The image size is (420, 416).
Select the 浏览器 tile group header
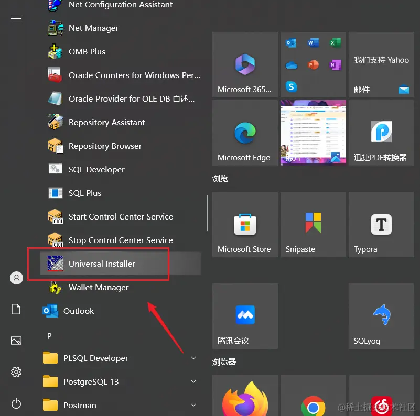[224, 362]
